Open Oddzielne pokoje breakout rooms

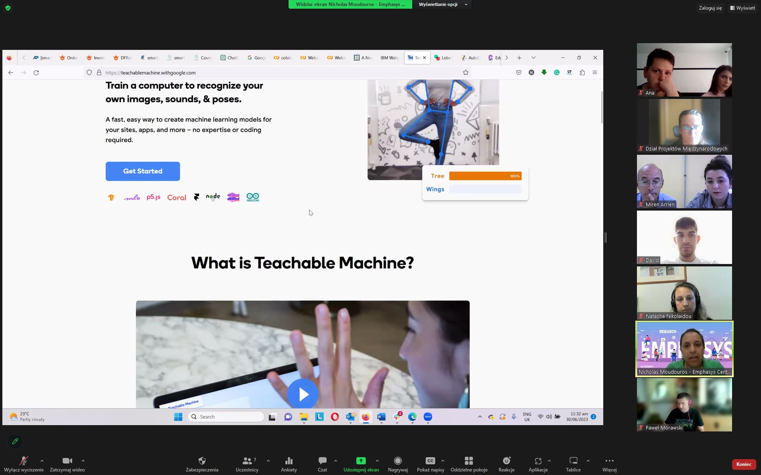(x=469, y=464)
